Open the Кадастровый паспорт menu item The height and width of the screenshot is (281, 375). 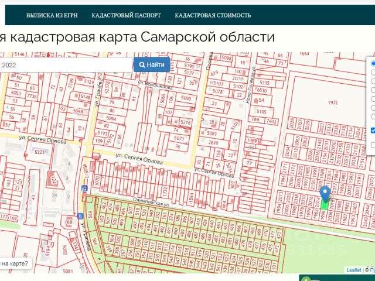[125, 15]
